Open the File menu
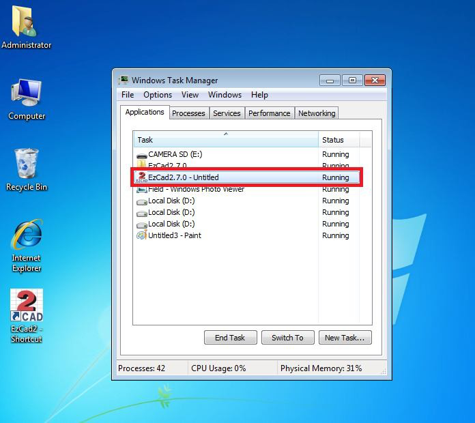The width and height of the screenshot is (475, 423). click(x=128, y=95)
